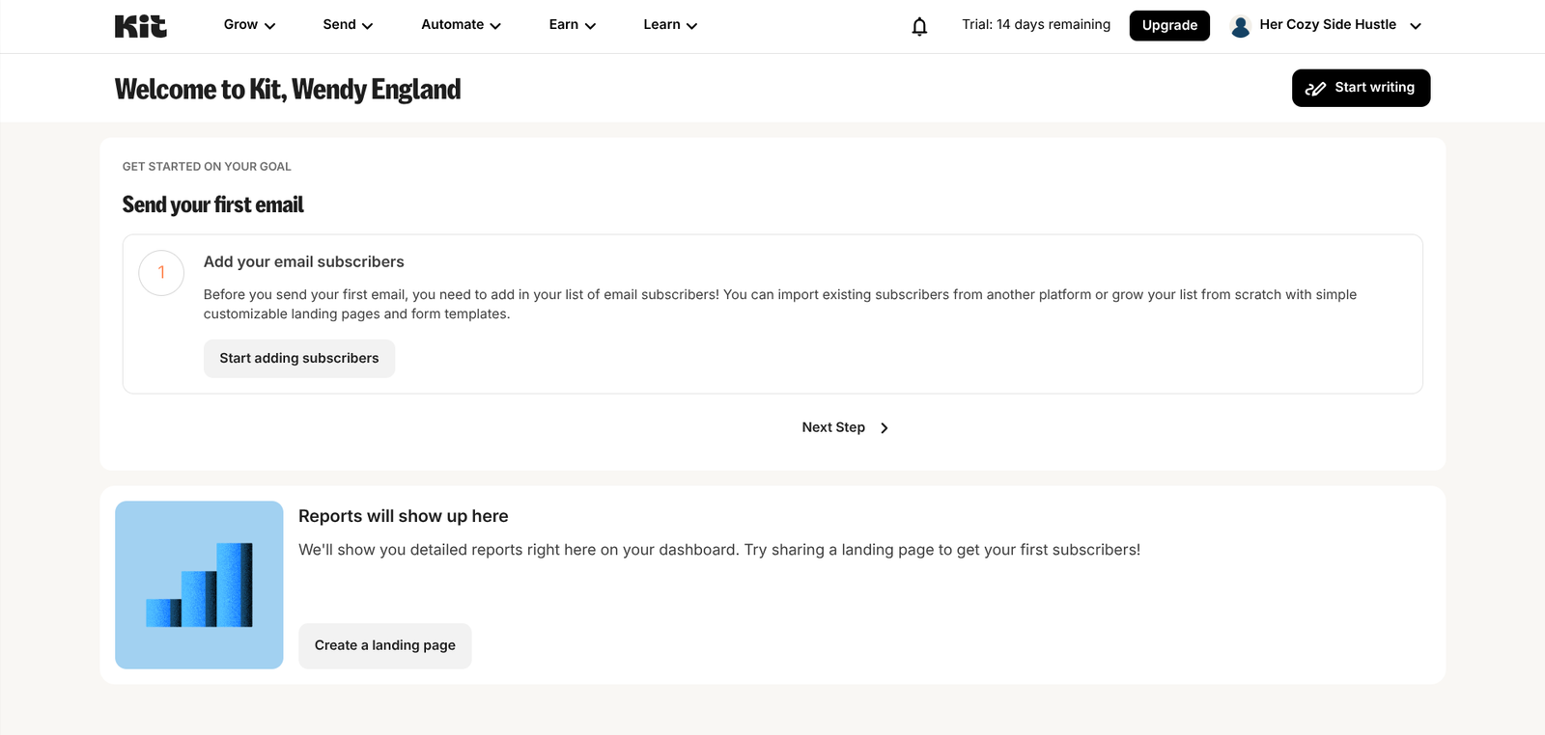
Task: Click the step 1 circle indicator
Action: tap(161, 273)
